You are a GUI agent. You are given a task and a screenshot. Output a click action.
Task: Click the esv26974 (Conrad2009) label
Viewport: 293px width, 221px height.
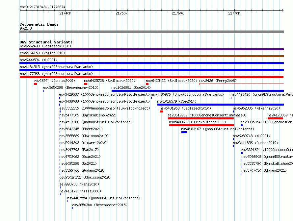tap(54, 81)
